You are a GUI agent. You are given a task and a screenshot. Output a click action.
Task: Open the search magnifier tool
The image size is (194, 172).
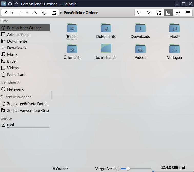tap(139, 13)
